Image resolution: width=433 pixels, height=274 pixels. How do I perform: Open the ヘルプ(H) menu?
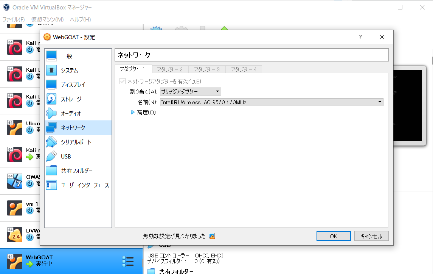[80, 19]
